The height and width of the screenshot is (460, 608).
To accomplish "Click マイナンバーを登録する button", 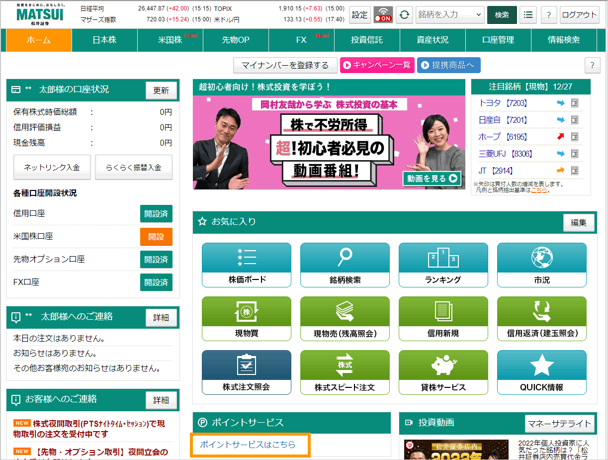I will click(285, 65).
